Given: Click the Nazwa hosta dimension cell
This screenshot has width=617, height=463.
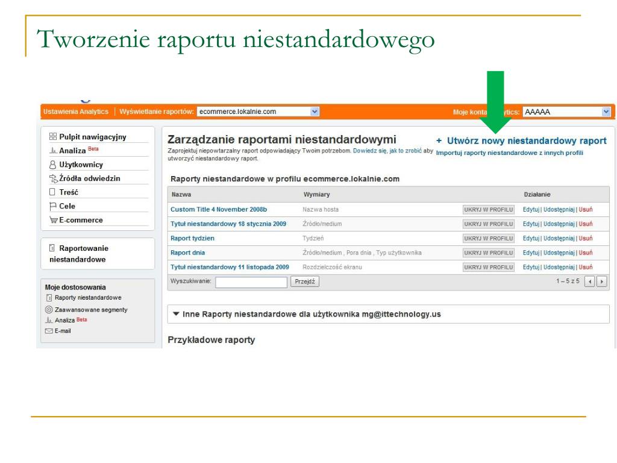Looking at the screenshot, I should [x=321, y=209].
